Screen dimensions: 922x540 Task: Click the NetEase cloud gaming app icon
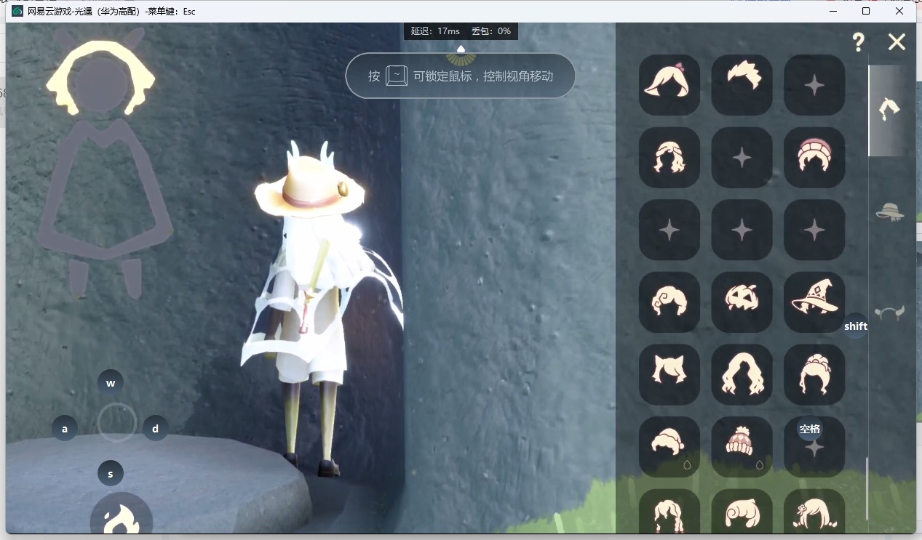click(17, 11)
